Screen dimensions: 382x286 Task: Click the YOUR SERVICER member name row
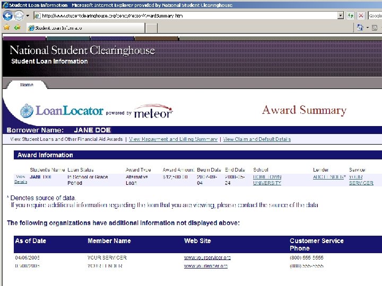tap(107, 257)
